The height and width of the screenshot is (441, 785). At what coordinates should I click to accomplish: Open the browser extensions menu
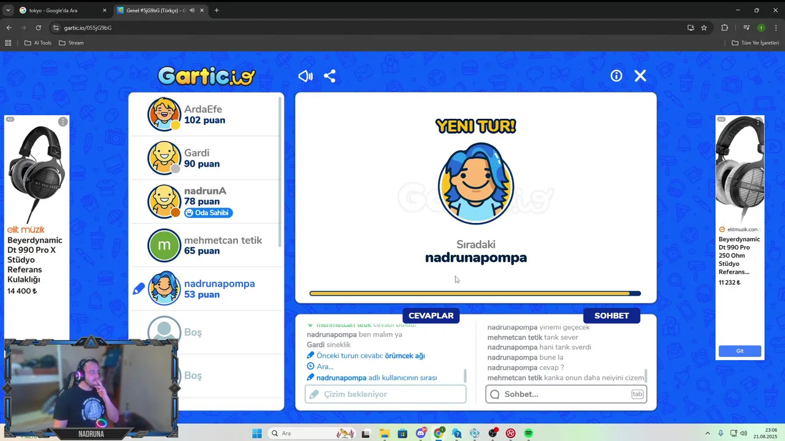tap(724, 28)
